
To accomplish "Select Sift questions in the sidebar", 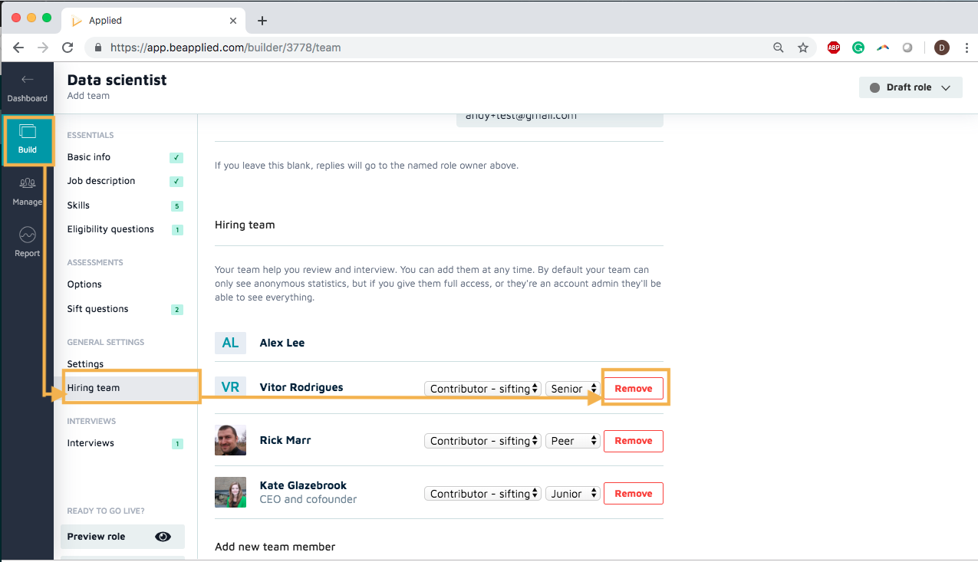I will [x=97, y=309].
